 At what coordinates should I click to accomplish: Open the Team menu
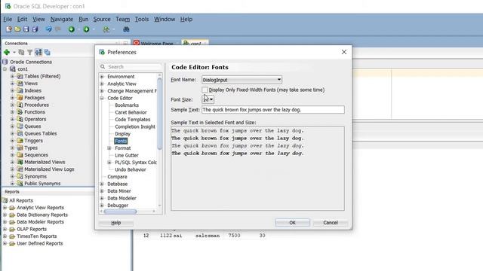click(x=122, y=19)
